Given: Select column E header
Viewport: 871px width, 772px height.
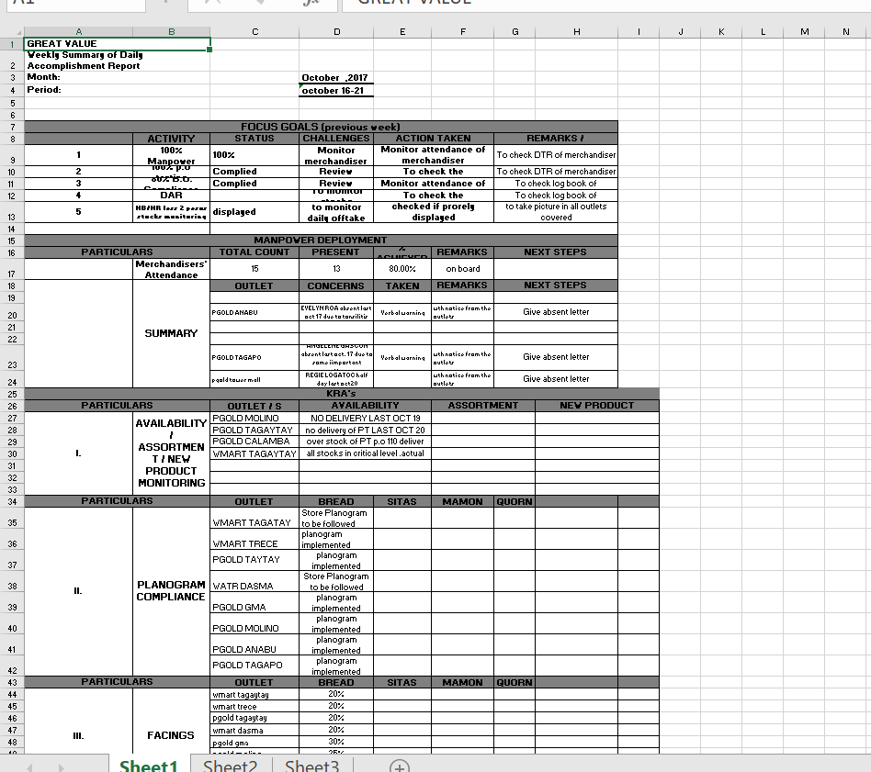Looking at the screenshot, I should (402, 32).
